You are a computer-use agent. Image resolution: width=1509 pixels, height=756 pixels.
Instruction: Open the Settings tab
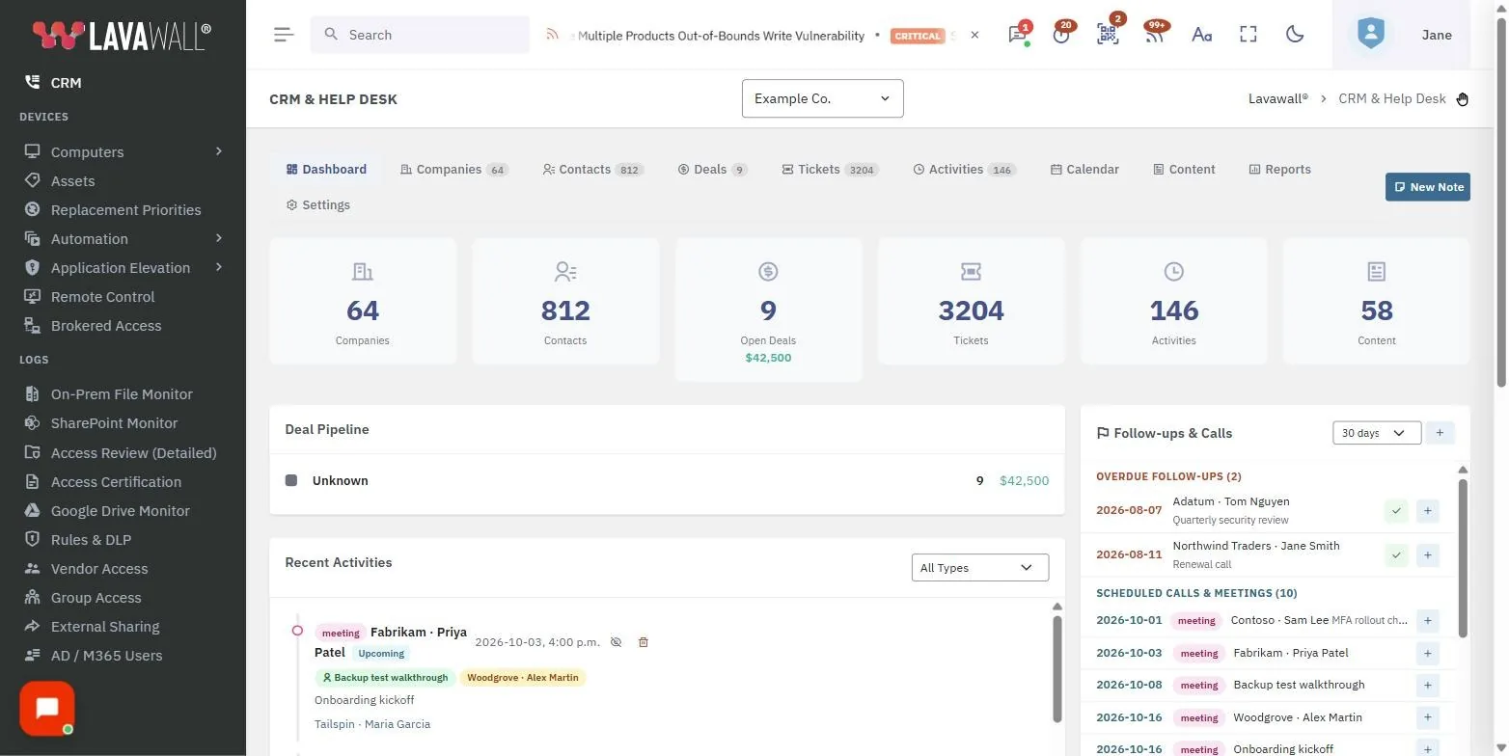coord(318,205)
